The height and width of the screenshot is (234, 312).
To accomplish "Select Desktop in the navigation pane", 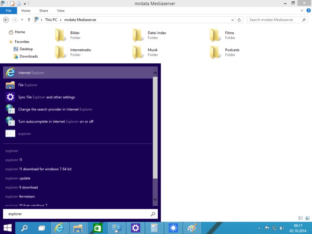I will (23, 49).
